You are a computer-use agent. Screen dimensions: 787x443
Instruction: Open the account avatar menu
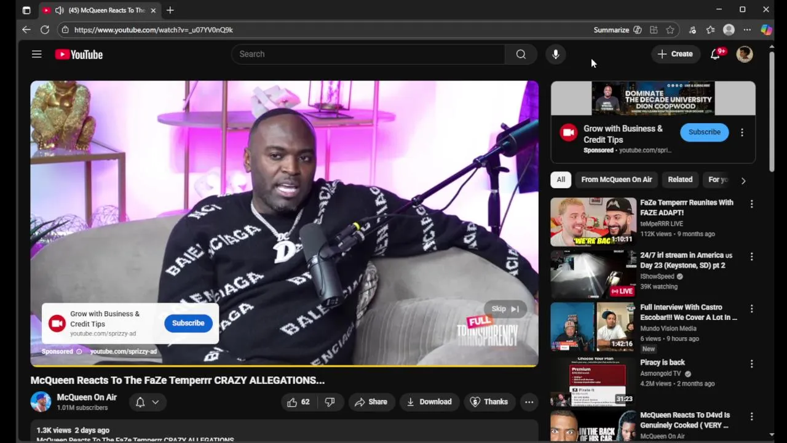(745, 54)
